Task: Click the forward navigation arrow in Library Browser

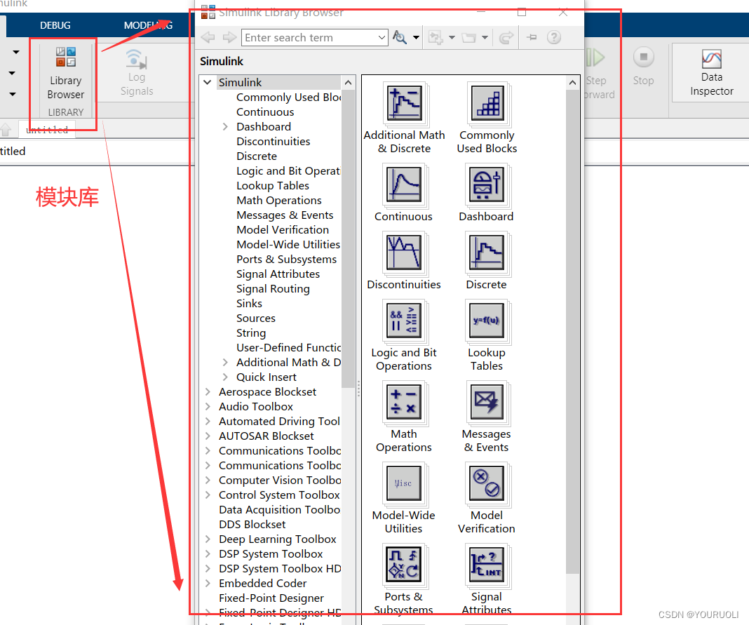Action: coord(230,37)
